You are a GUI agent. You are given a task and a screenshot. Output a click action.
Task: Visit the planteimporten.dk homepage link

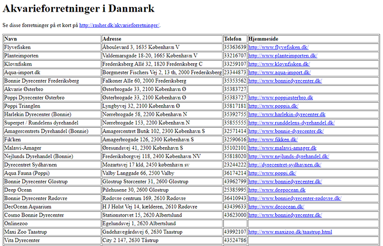pyautogui.click(x=283, y=55)
